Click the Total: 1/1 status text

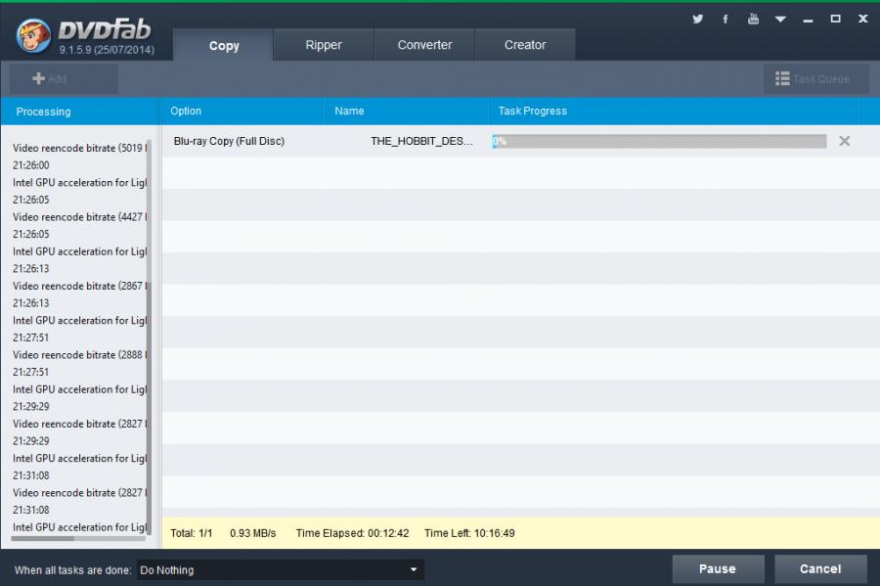click(192, 533)
